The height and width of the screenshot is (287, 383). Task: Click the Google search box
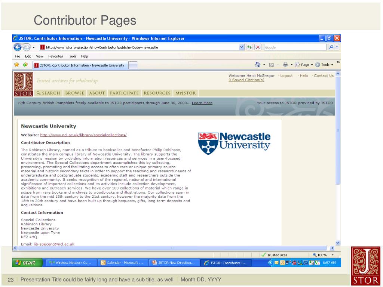tap(295, 47)
